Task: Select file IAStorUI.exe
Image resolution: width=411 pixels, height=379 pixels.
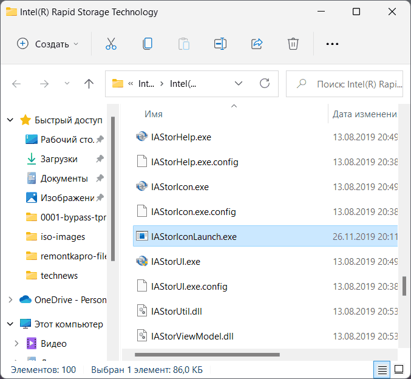Action: point(265,262)
